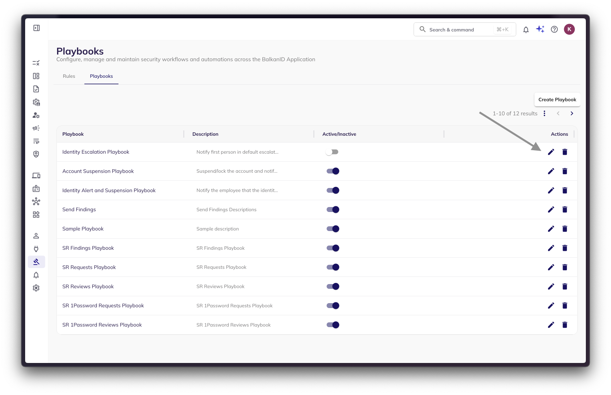Select the Playbooks tab
This screenshot has width=611, height=395.
[x=101, y=76]
